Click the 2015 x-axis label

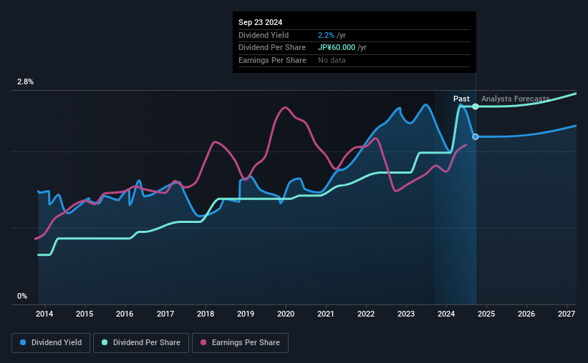click(85, 314)
